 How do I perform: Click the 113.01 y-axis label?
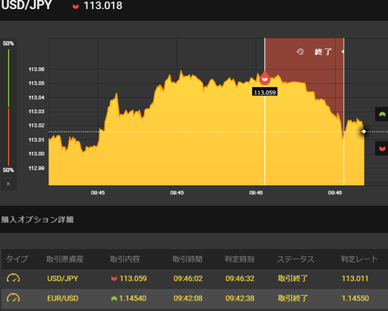pos(36,140)
